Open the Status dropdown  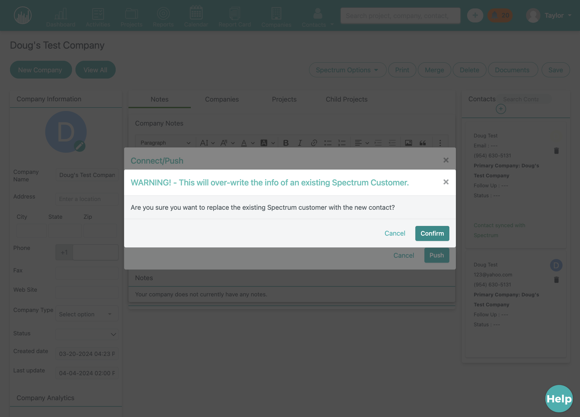[87, 334]
